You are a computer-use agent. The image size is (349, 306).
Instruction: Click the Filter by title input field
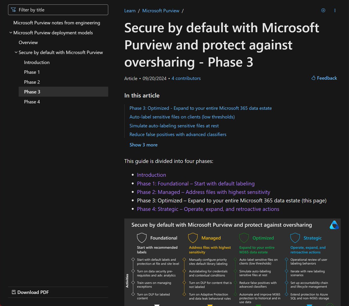tap(58, 10)
